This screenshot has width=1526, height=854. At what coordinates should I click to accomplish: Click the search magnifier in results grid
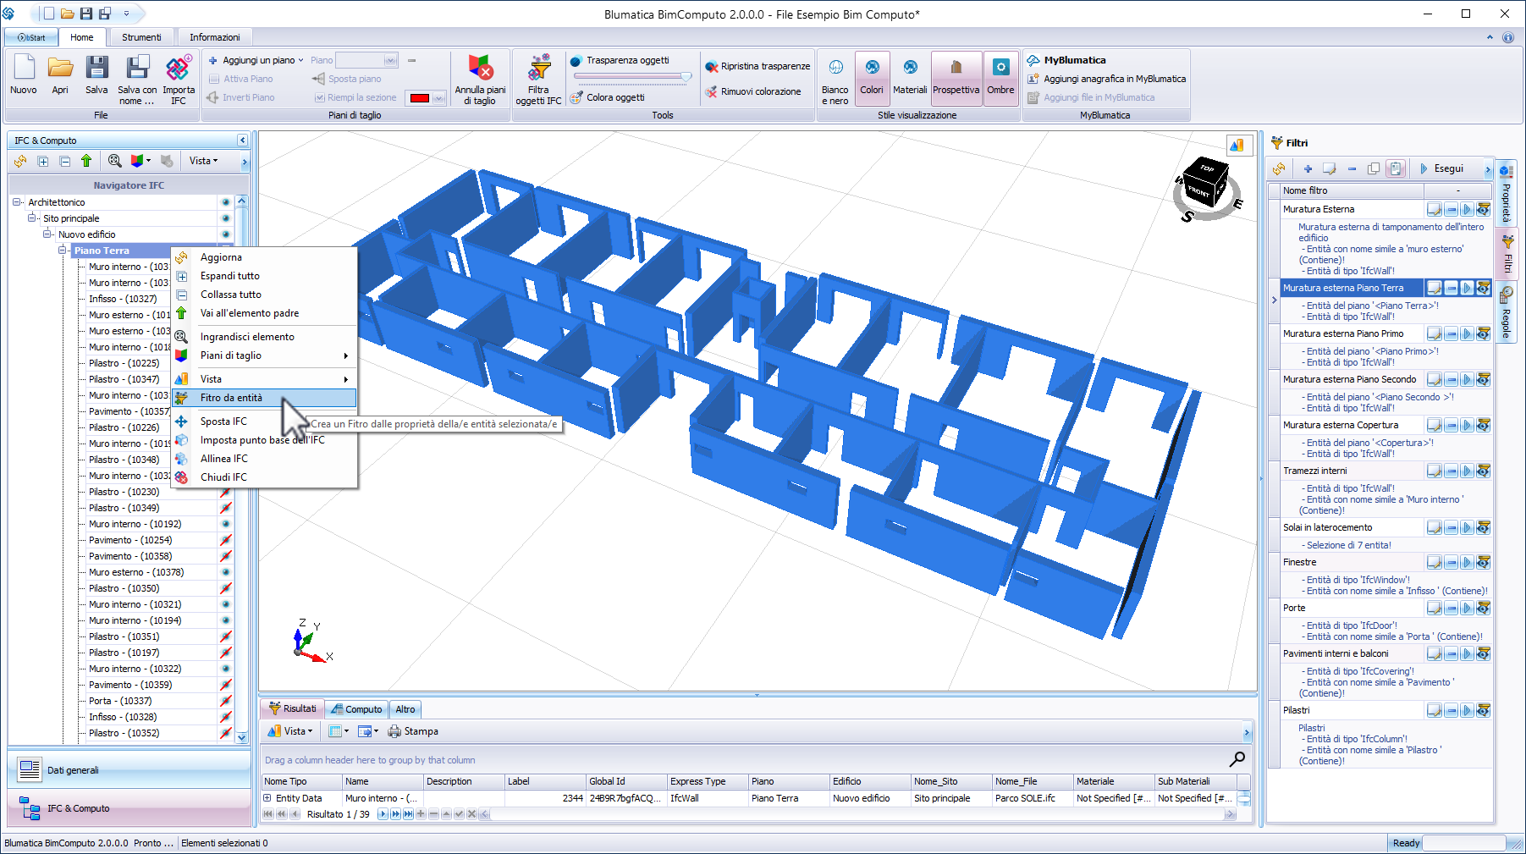tap(1237, 758)
